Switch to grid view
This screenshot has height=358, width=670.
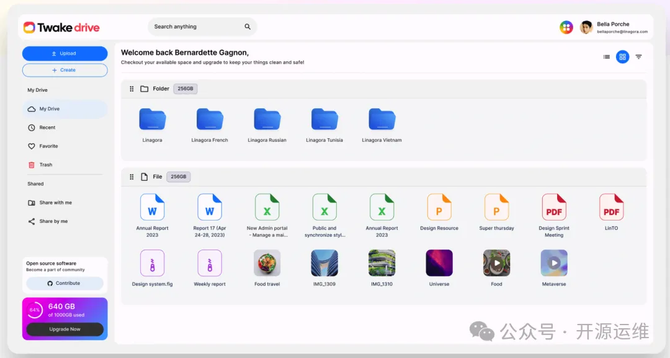click(622, 57)
